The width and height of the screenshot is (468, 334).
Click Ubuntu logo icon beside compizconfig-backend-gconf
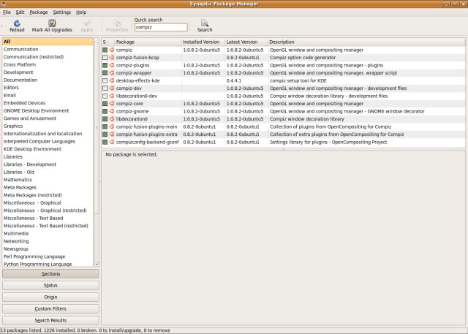tap(112, 142)
